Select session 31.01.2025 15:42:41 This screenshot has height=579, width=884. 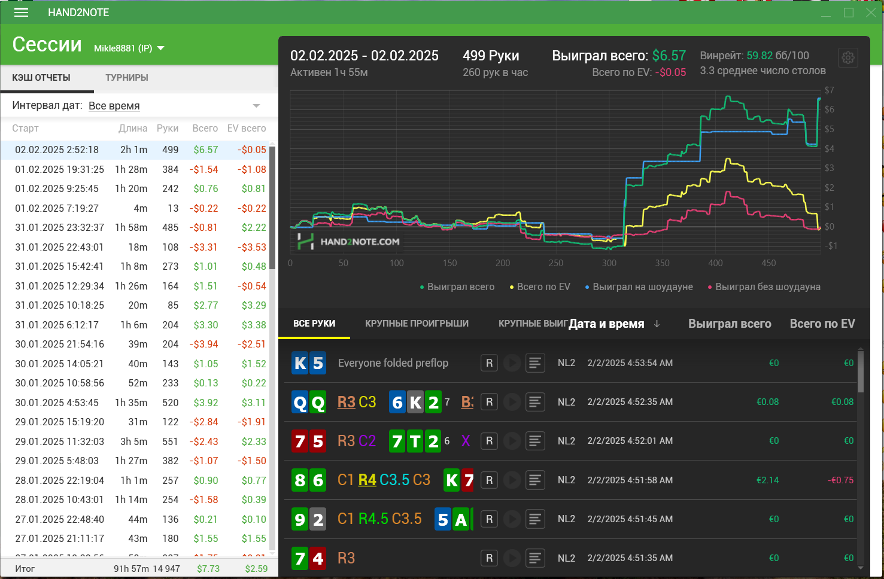135,266
